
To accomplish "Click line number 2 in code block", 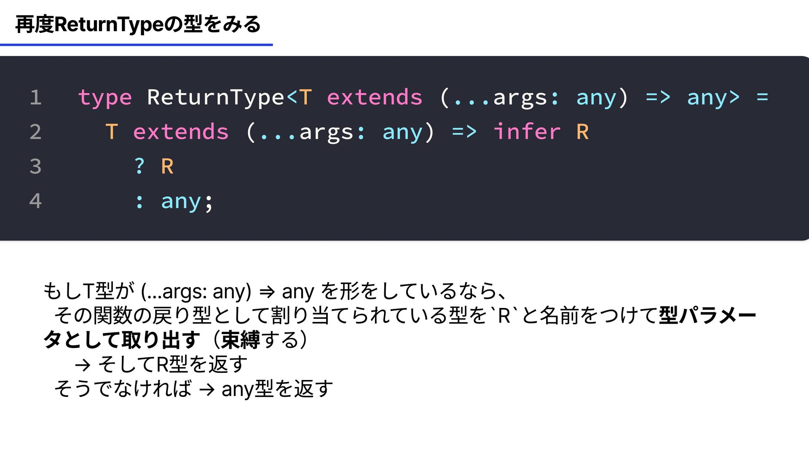I will pos(36,132).
